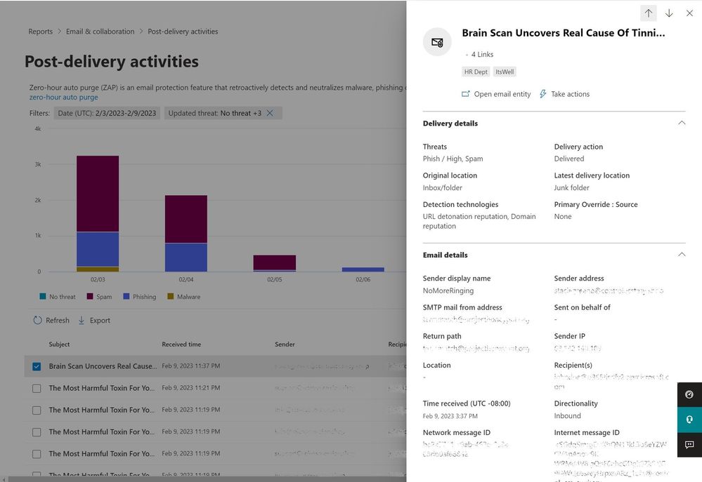Go to previous item with up arrow

649,13
